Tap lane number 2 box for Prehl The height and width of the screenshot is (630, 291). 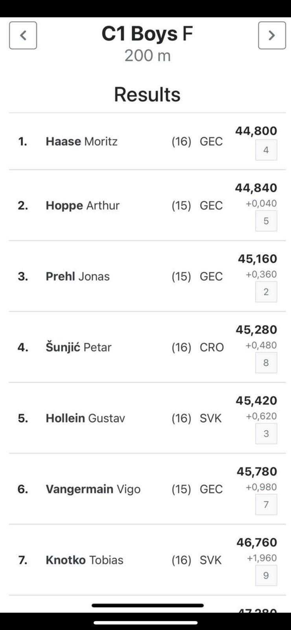coord(266,292)
